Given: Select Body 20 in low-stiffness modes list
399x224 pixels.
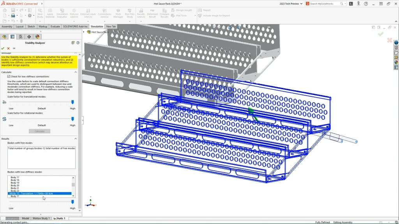Looking at the screenshot, I should tap(15, 185).
